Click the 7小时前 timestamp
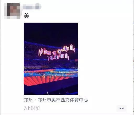The height and width of the screenshot is (115, 134). [x=32, y=108]
